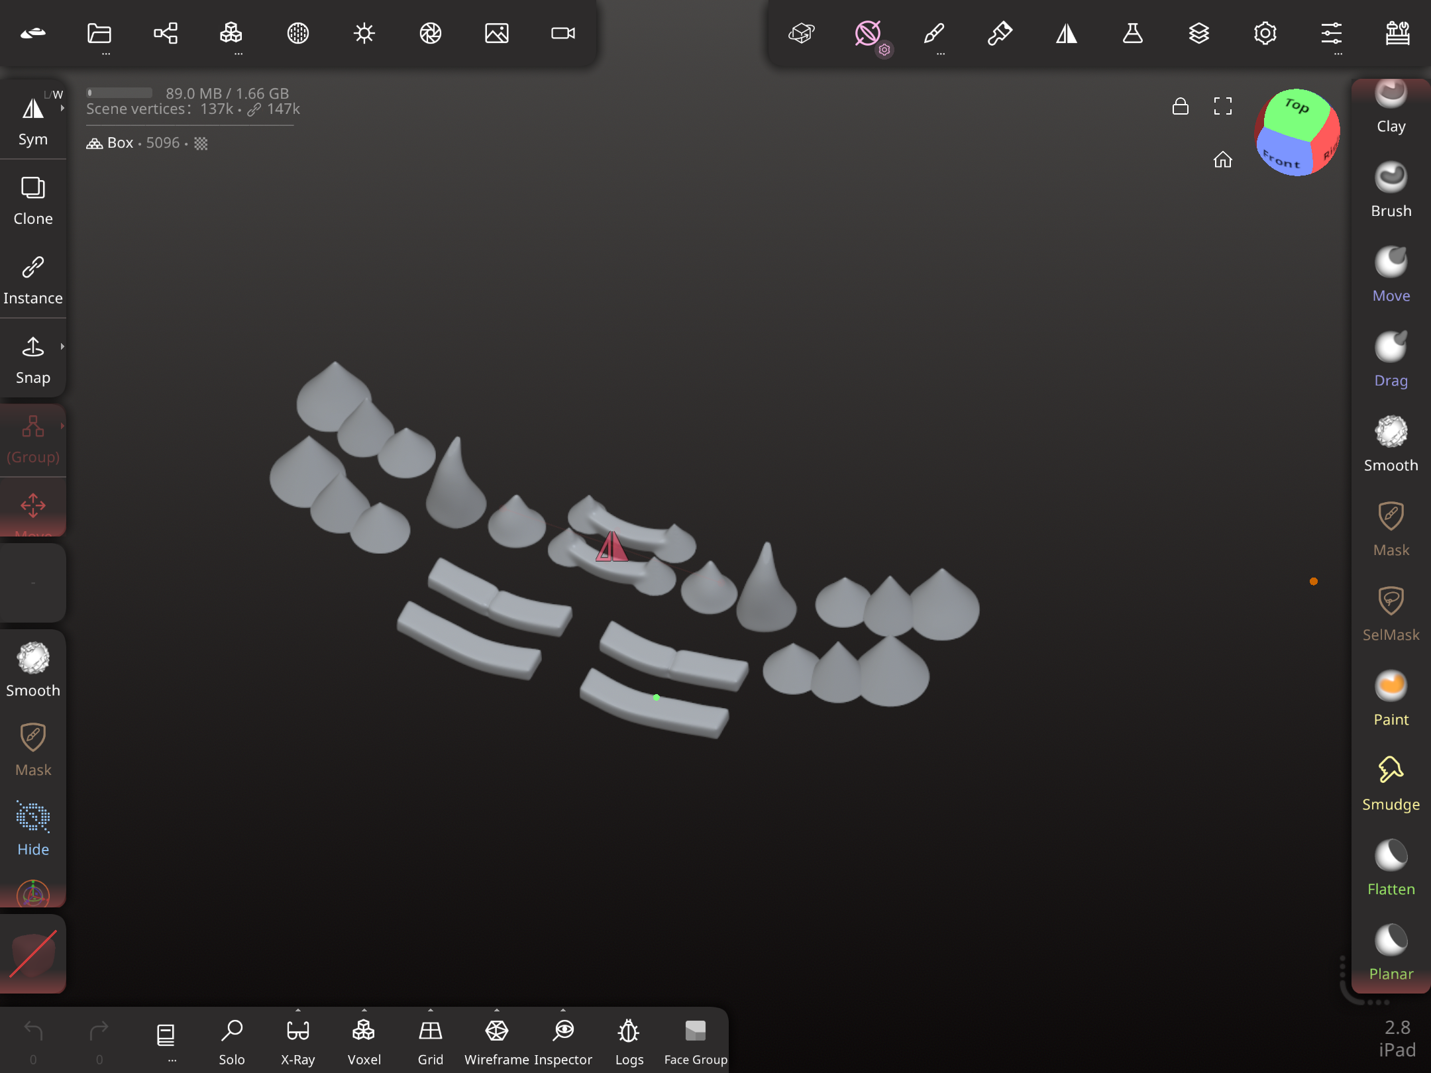1431x1073 pixels.
Task: Open the Topology menu with cubes icon
Action: click(x=232, y=33)
